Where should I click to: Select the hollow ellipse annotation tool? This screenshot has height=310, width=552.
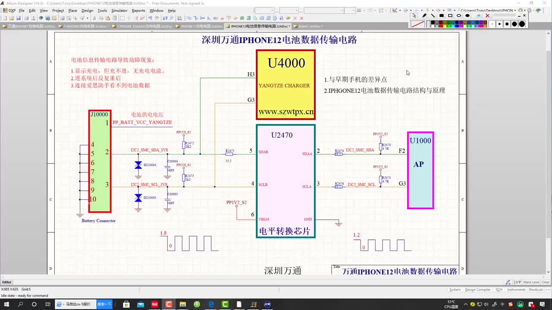click(x=459, y=15)
